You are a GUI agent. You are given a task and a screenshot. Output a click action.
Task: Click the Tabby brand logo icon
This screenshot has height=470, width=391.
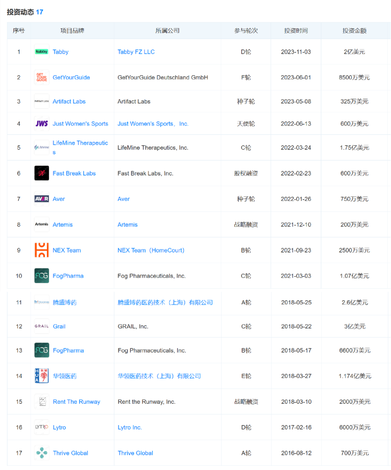pyautogui.click(x=42, y=52)
